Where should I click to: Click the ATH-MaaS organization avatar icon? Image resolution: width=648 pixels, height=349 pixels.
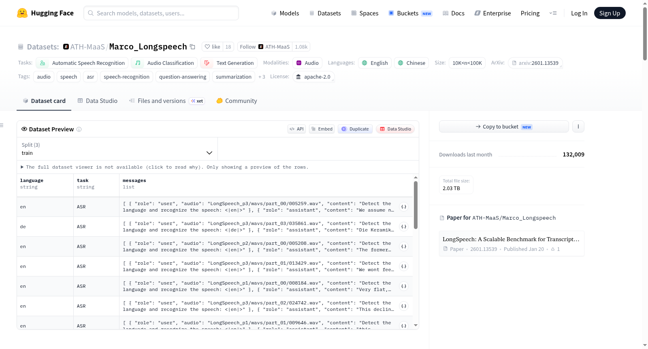tap(66, 47)
